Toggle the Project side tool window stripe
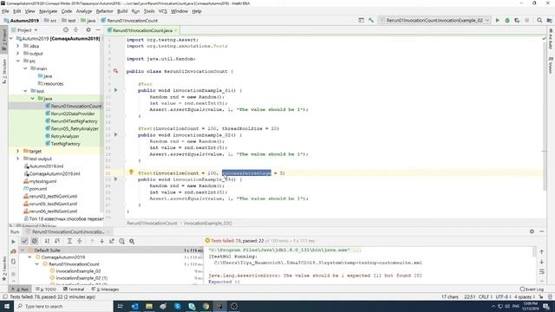The image size is (555, 312). [x=4, y=40]
